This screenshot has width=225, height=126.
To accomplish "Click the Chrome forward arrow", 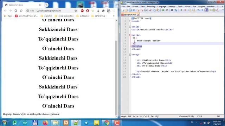I will point(11,11).
